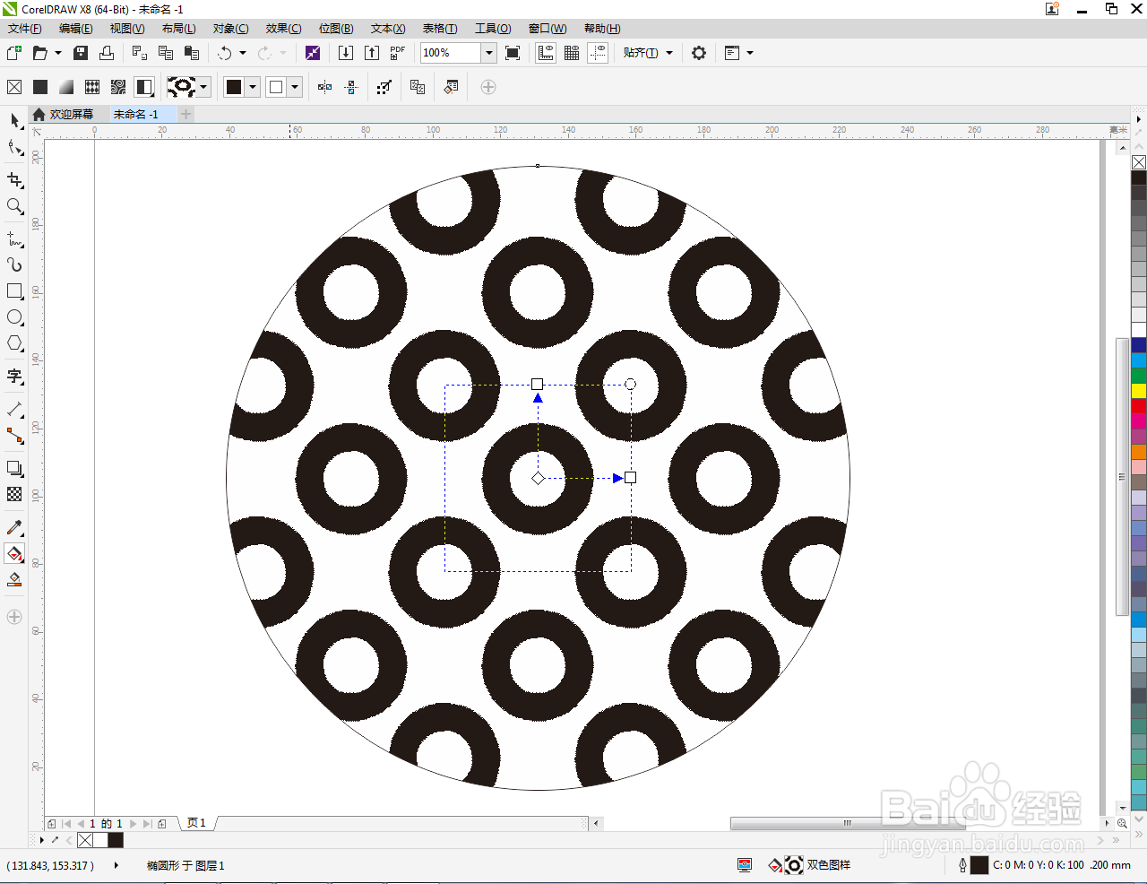Toggle rulers display
Image resolution: width=1147 pixels, height=884 pixels.
pos(546,53)
